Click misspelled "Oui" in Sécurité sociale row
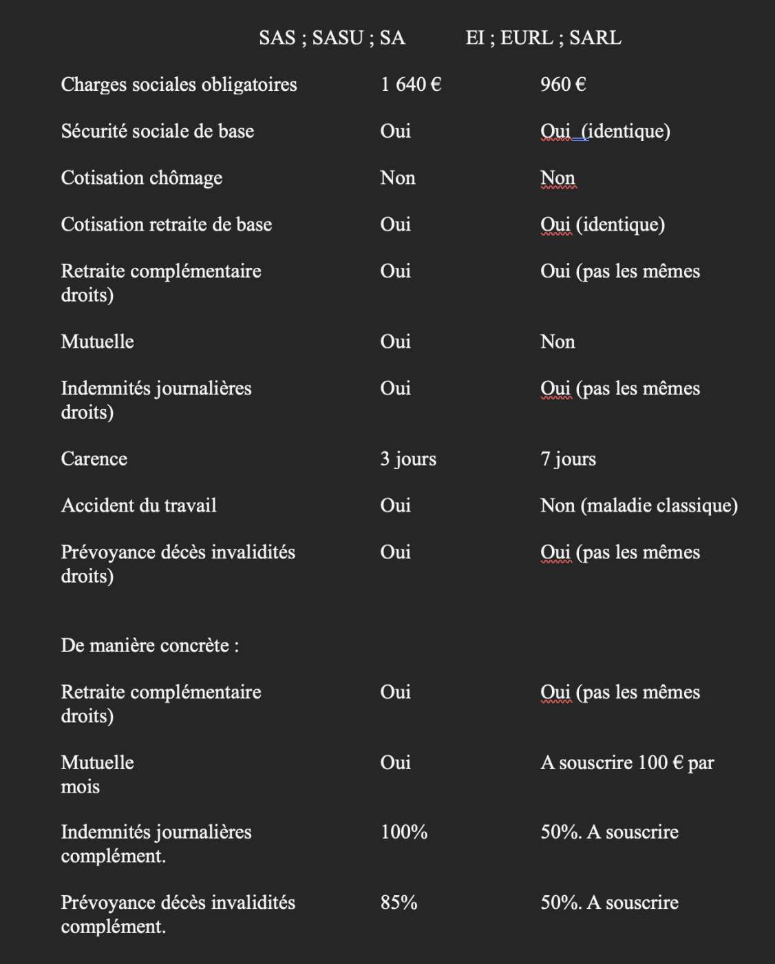Image resolution: width=775 pixels, height=964 pixels. click(x=555, y=132)
